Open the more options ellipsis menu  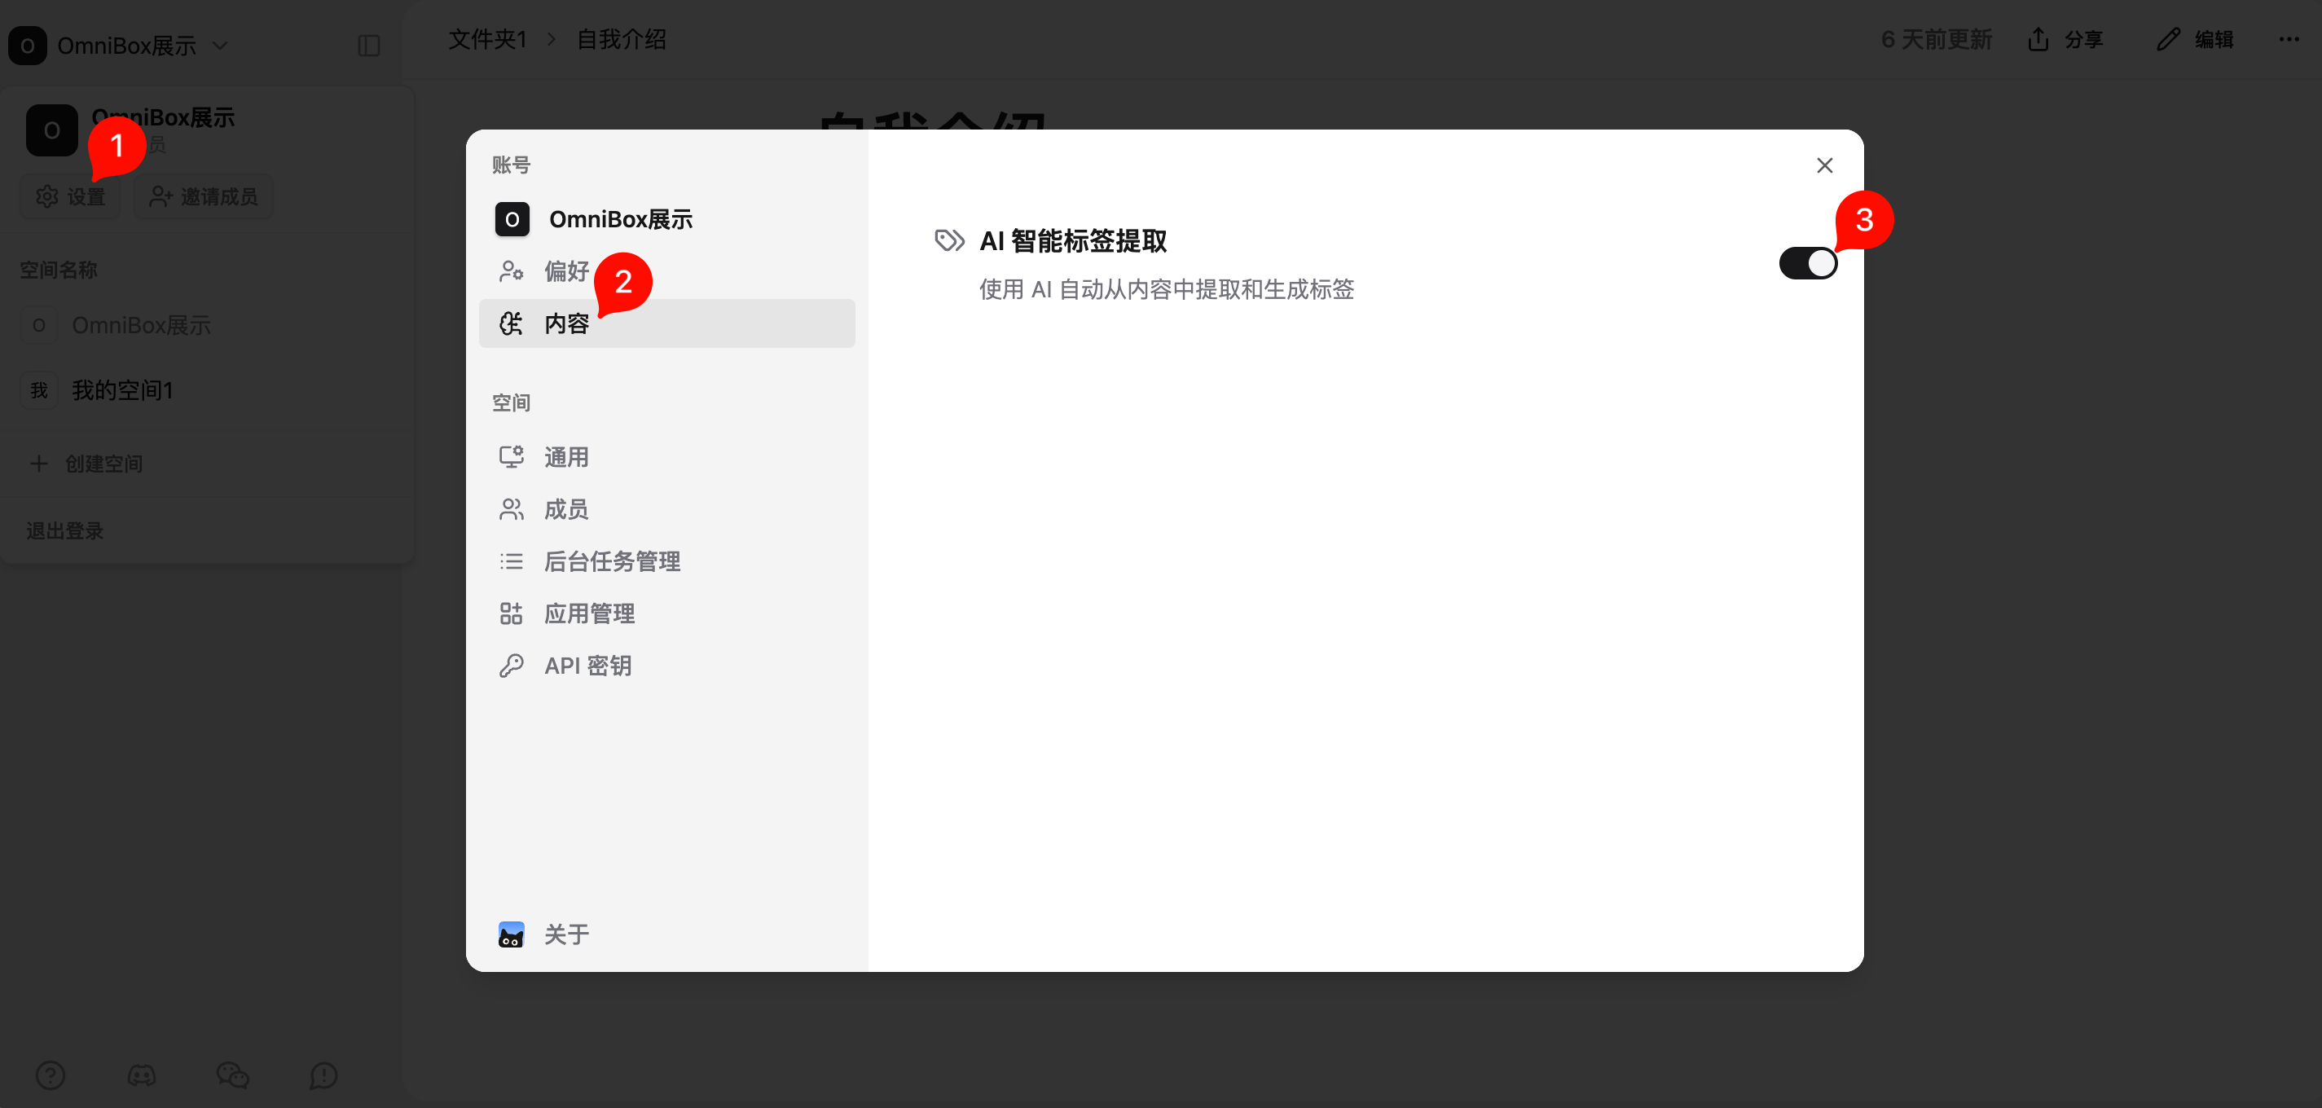point(2288,39)
